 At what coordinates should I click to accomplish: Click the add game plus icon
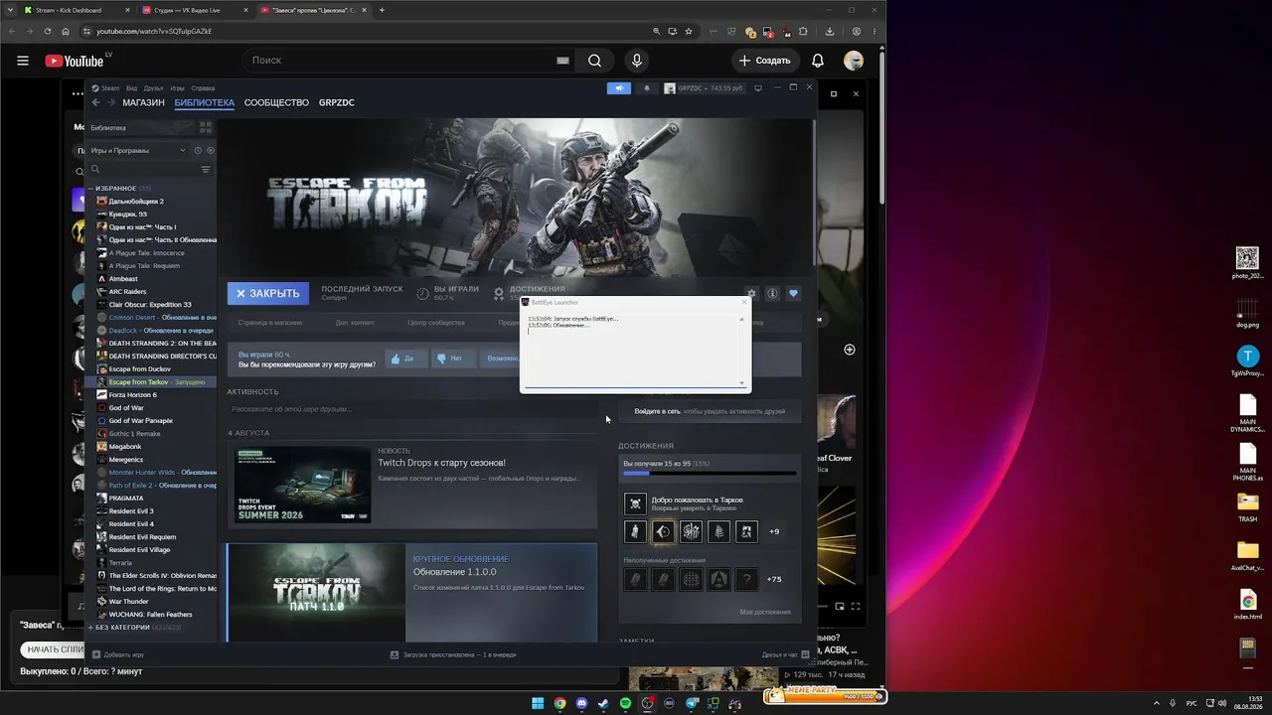tap(96, 654)
